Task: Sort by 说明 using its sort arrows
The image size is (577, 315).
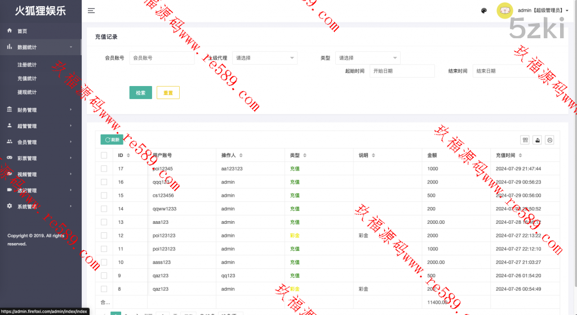Action: pyautogui.click(x=374, y=155)
